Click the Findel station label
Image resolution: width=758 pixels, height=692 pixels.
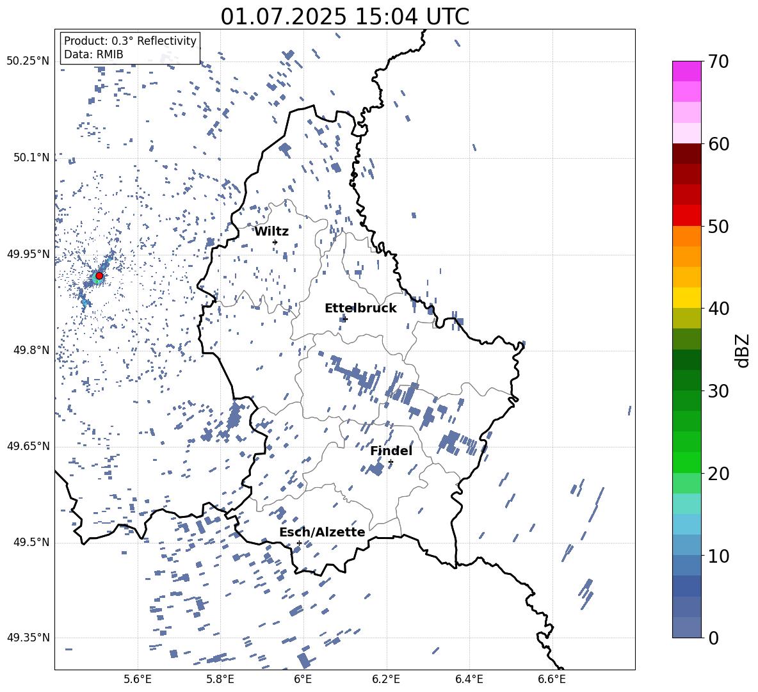coord(391,451)
